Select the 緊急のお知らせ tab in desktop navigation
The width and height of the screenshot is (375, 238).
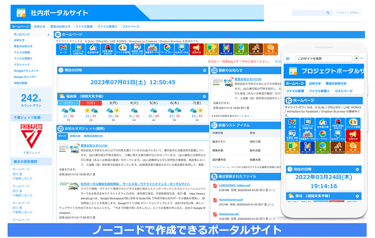coord(60,27)
